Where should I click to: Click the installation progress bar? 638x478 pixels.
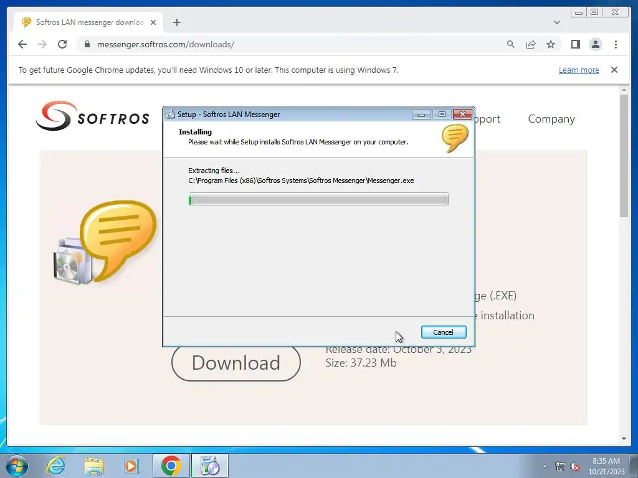tap(318, 199)
